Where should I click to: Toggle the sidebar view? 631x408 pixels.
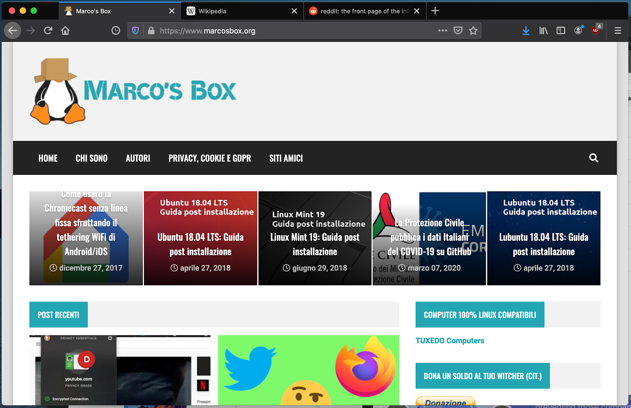tap(561, 31)
